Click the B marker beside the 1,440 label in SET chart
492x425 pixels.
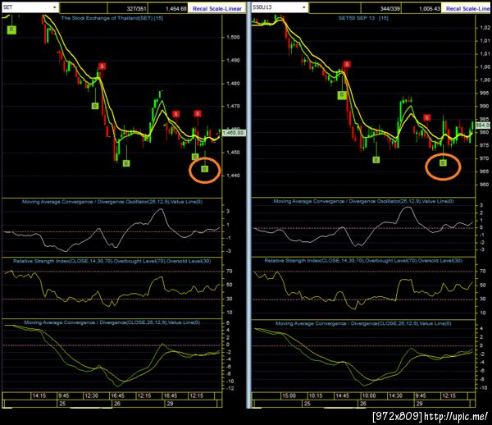[204, 169]
